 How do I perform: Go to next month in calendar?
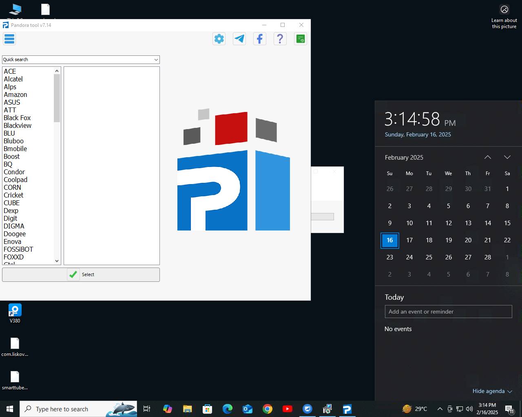tap(507, 157)
